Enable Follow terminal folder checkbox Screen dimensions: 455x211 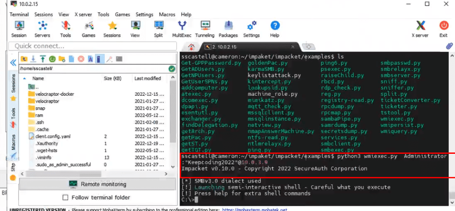tap(66, 197)
